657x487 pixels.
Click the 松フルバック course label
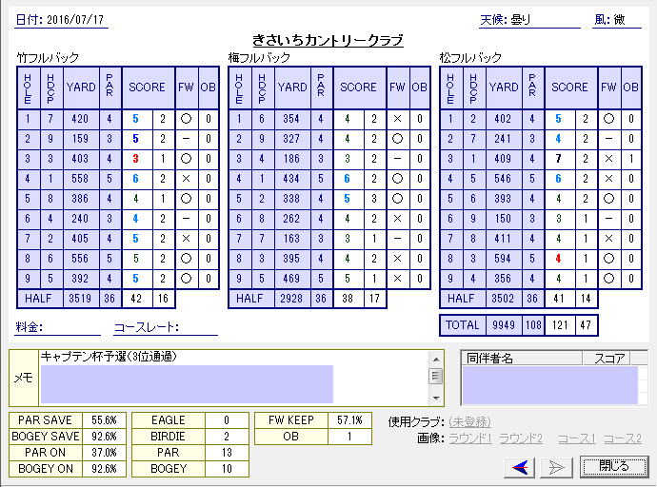pos(470,57)
